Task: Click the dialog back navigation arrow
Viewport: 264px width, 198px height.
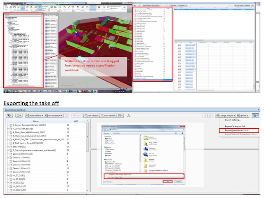Action: click(x=104, y=130)
